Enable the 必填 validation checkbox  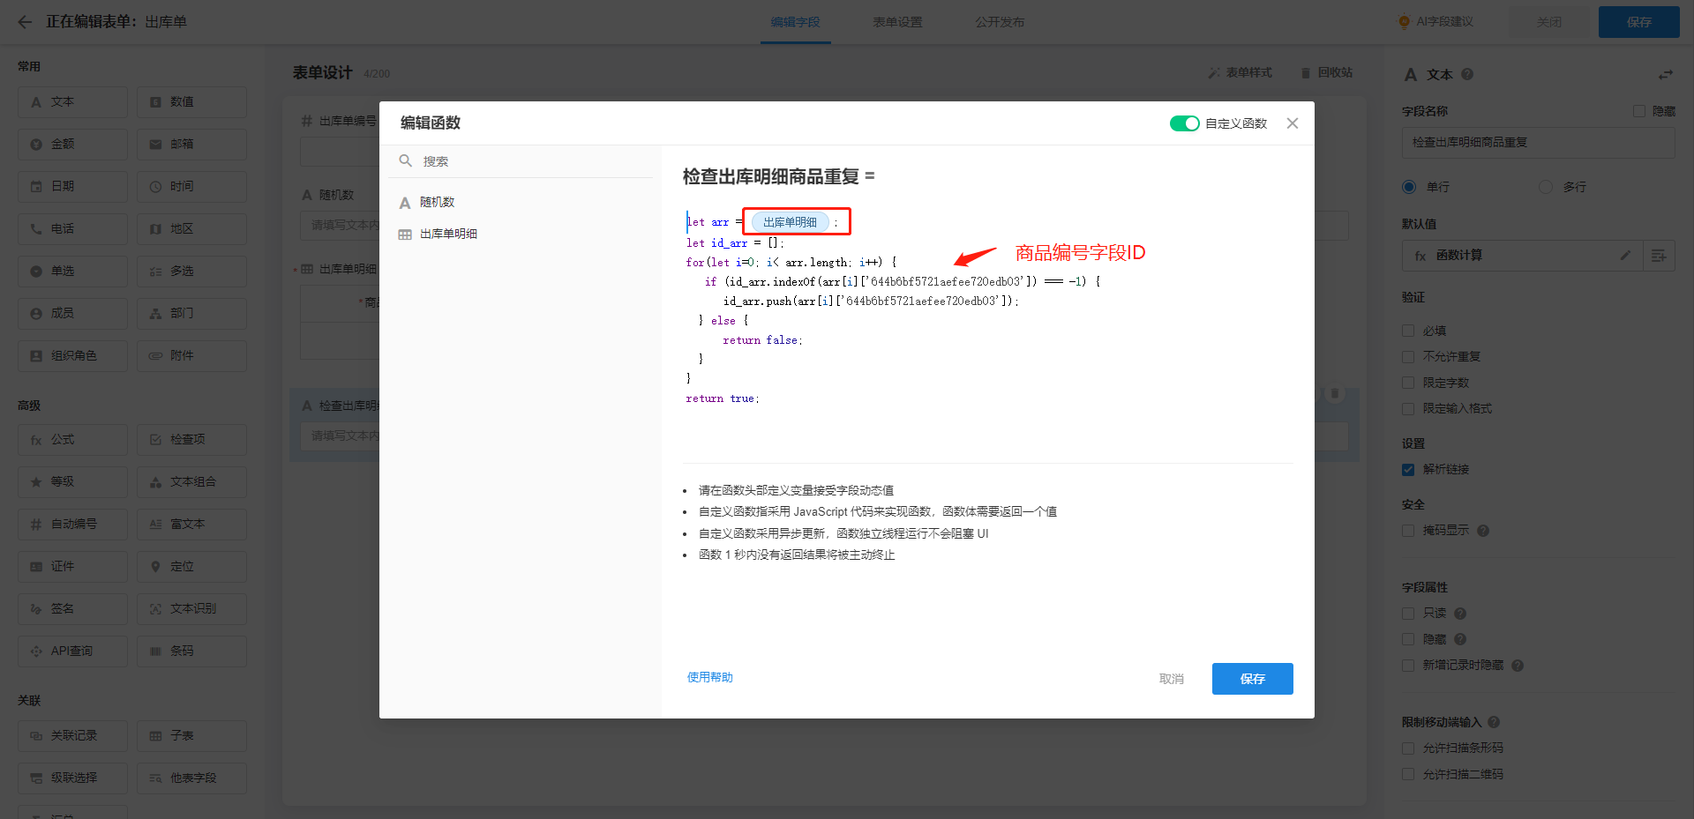point(1408,331)
